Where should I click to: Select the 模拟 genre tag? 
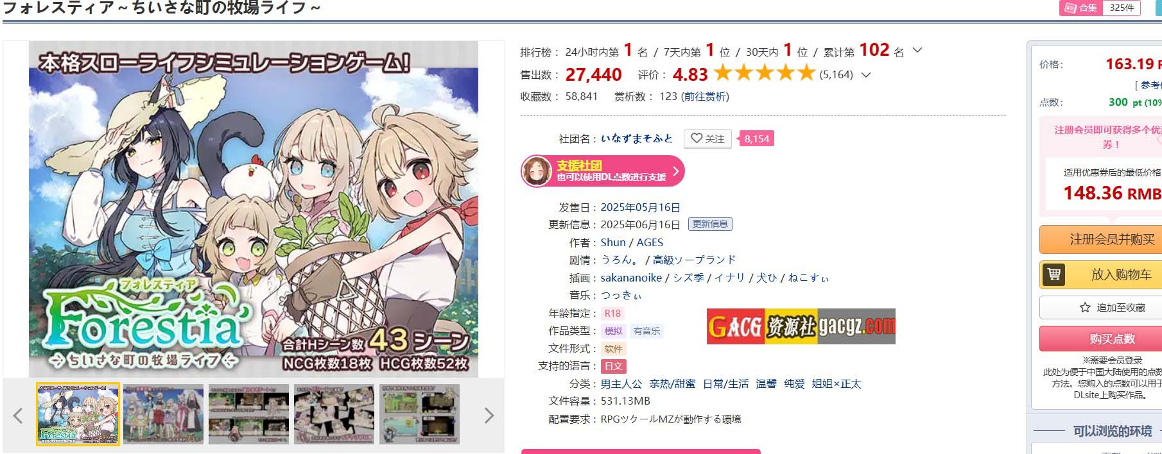tap(613, 331)
